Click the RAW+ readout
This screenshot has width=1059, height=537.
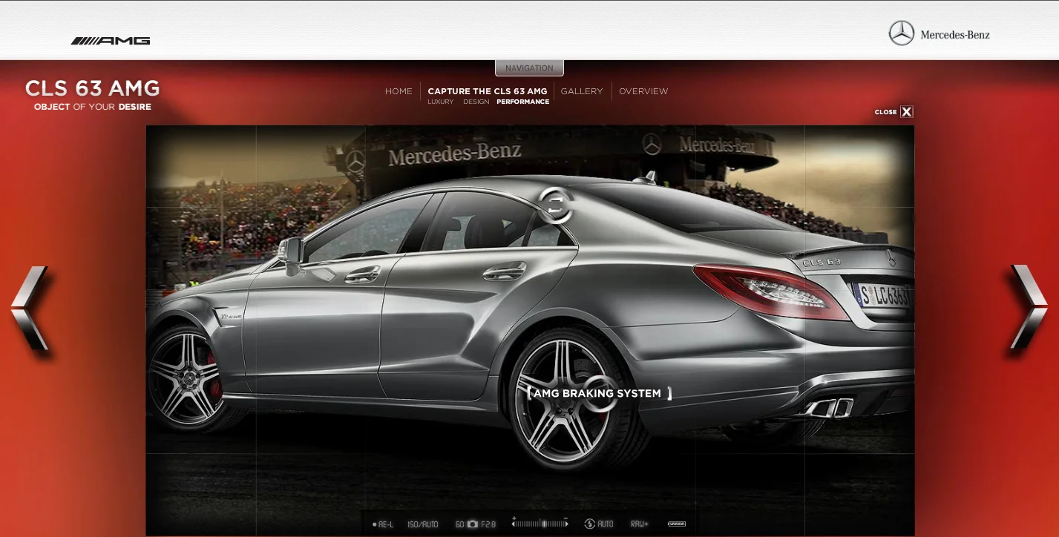click(x=640, y=524)
